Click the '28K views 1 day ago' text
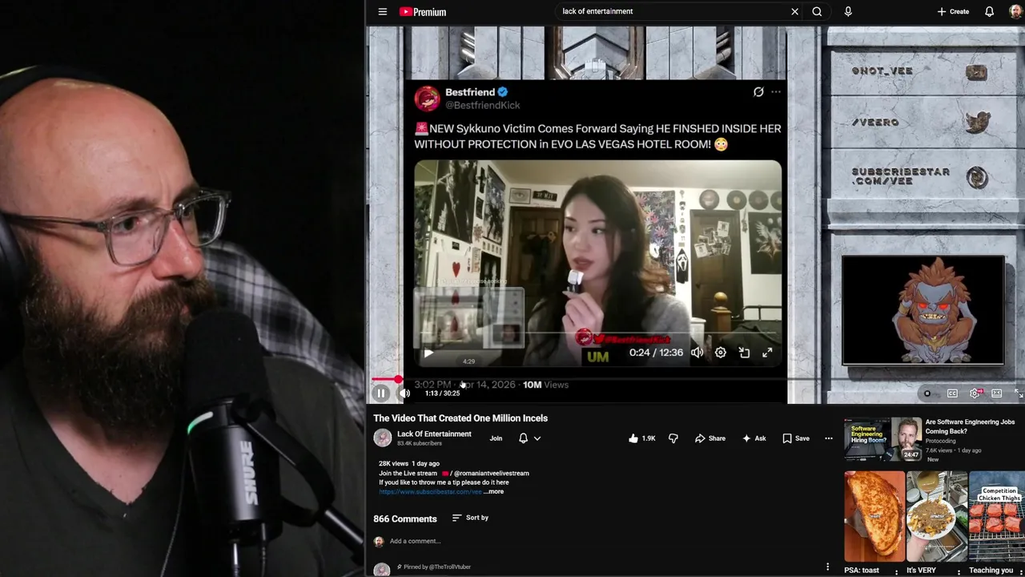Viewport: 1025px width, 577px height. click(409, 464)
